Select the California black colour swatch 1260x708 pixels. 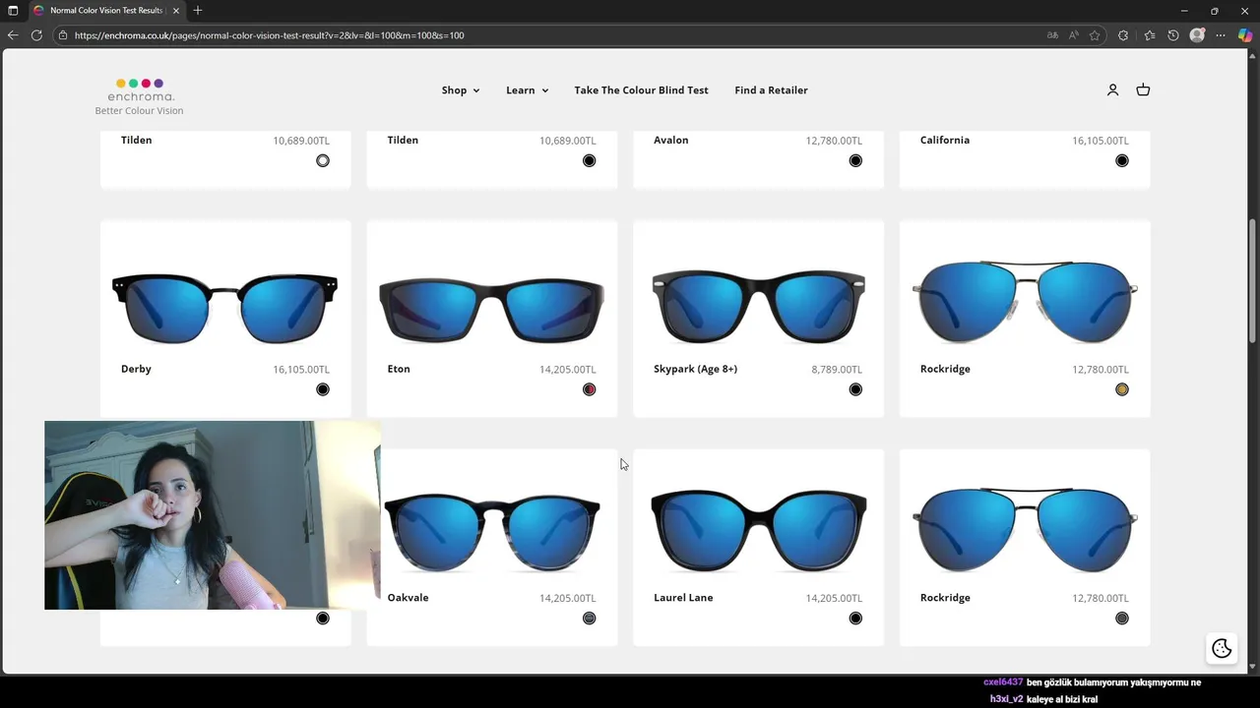1122,160
